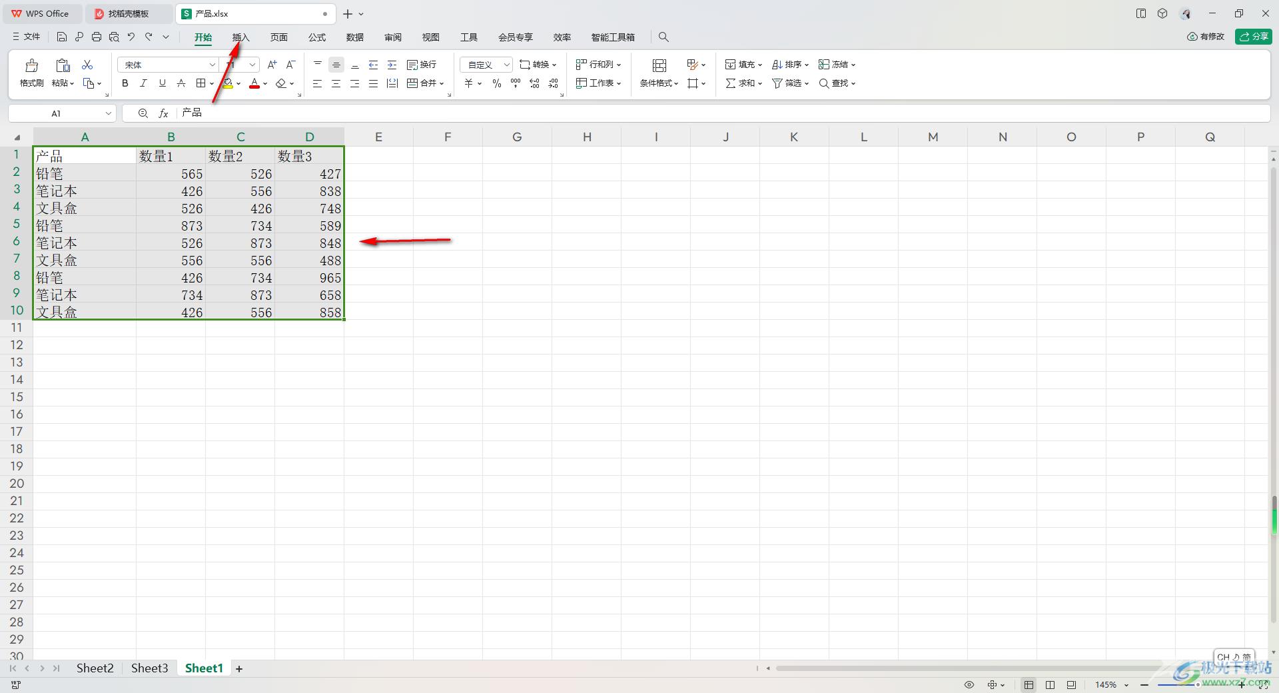Switch to Sheet2 tab
The height and width of the screenshot is (693, 1279).
tap(95, 668)
